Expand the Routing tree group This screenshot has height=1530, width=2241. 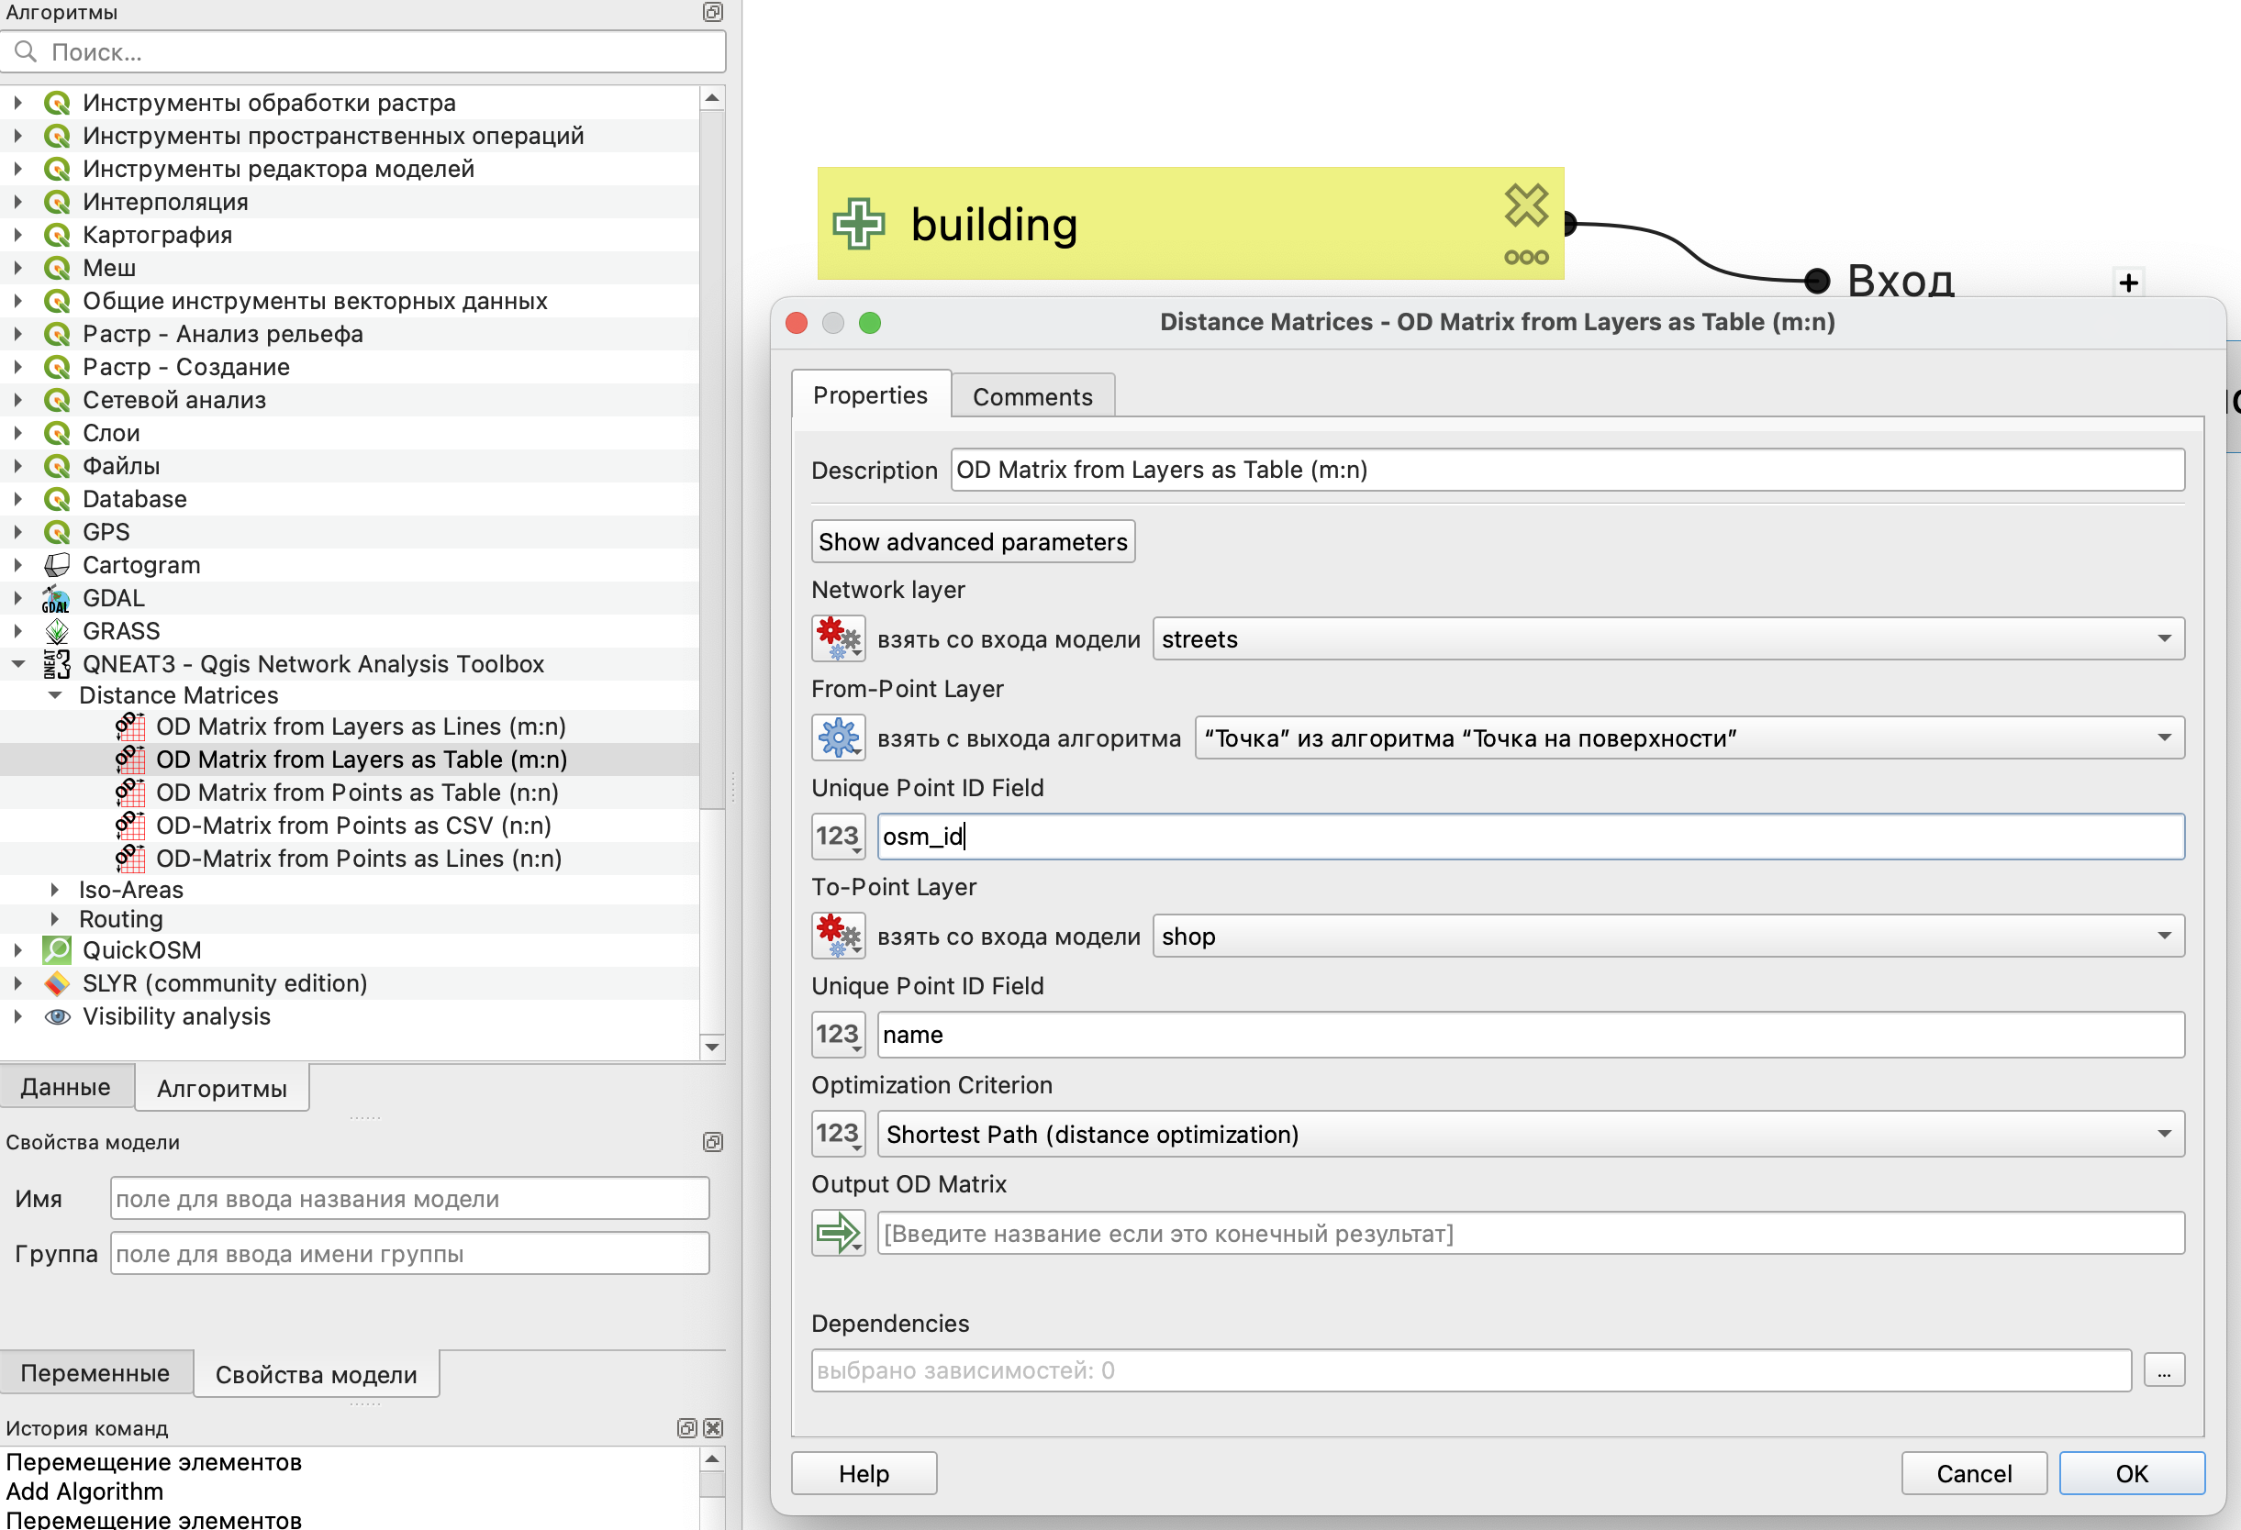(54, 919)
